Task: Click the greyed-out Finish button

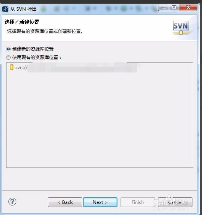Action: tap(138, 202)
